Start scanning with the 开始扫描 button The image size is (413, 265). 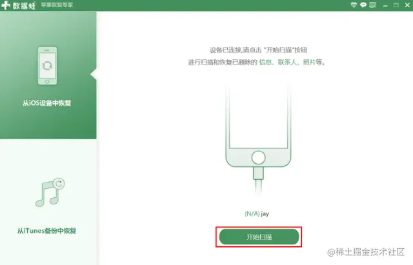tap(259, 237)
